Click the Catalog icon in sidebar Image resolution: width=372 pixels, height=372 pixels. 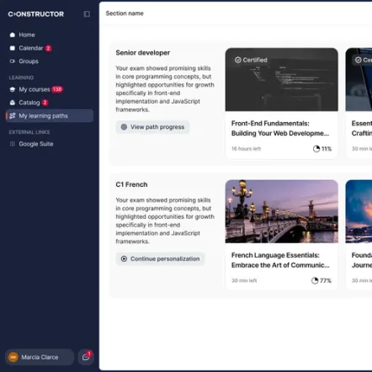[13, 103]
